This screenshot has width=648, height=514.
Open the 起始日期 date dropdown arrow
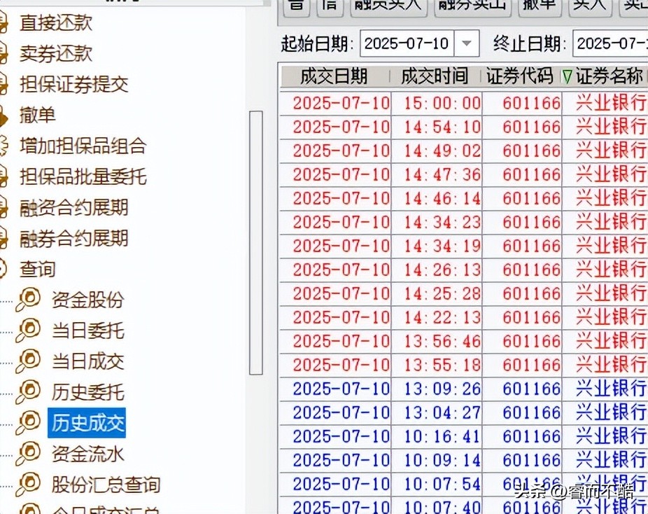coord(466,43)
